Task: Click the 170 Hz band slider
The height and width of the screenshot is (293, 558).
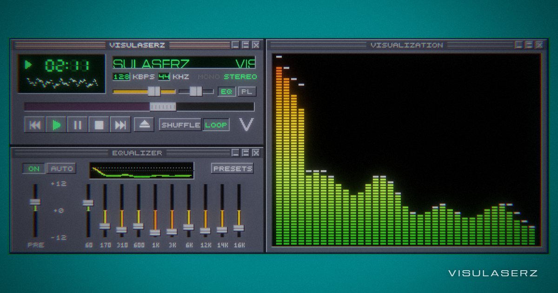Action: [105, 226]
